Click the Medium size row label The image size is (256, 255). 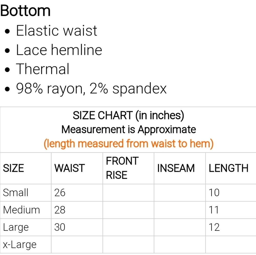pos(22,210)
